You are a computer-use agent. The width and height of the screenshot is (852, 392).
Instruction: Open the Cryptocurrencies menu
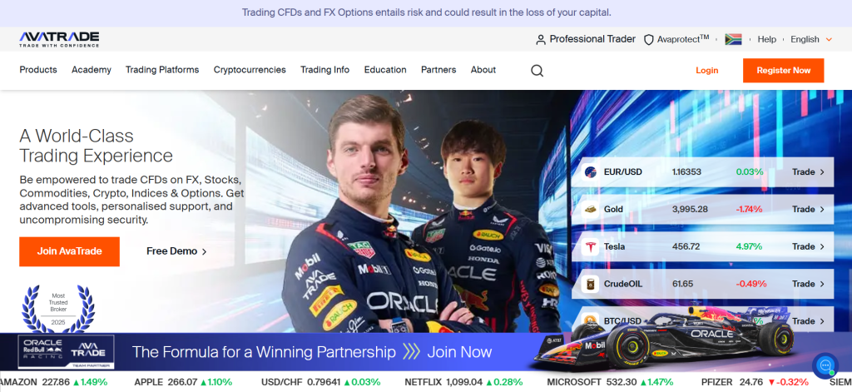point(250,70)
